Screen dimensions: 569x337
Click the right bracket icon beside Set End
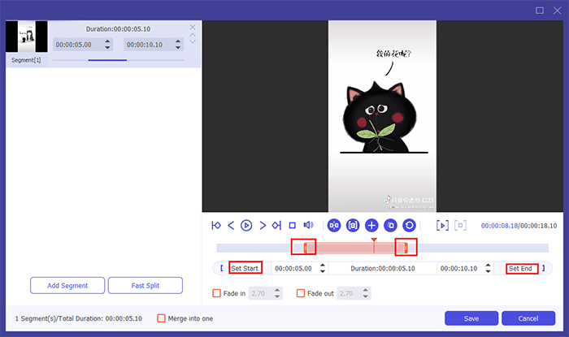(x=544, y=268)
